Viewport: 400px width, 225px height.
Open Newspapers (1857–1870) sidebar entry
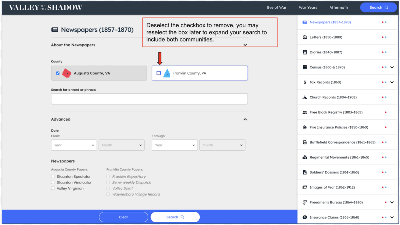[x=330, y=22]
